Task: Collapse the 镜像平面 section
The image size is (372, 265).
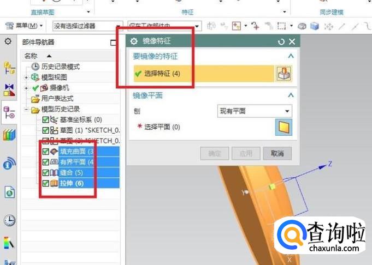Action: (x=291, y=95)
